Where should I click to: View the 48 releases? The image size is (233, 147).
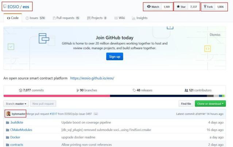pyautogui.click(x=143, y=90)
